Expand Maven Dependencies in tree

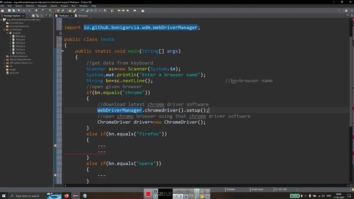coord(4,60)
